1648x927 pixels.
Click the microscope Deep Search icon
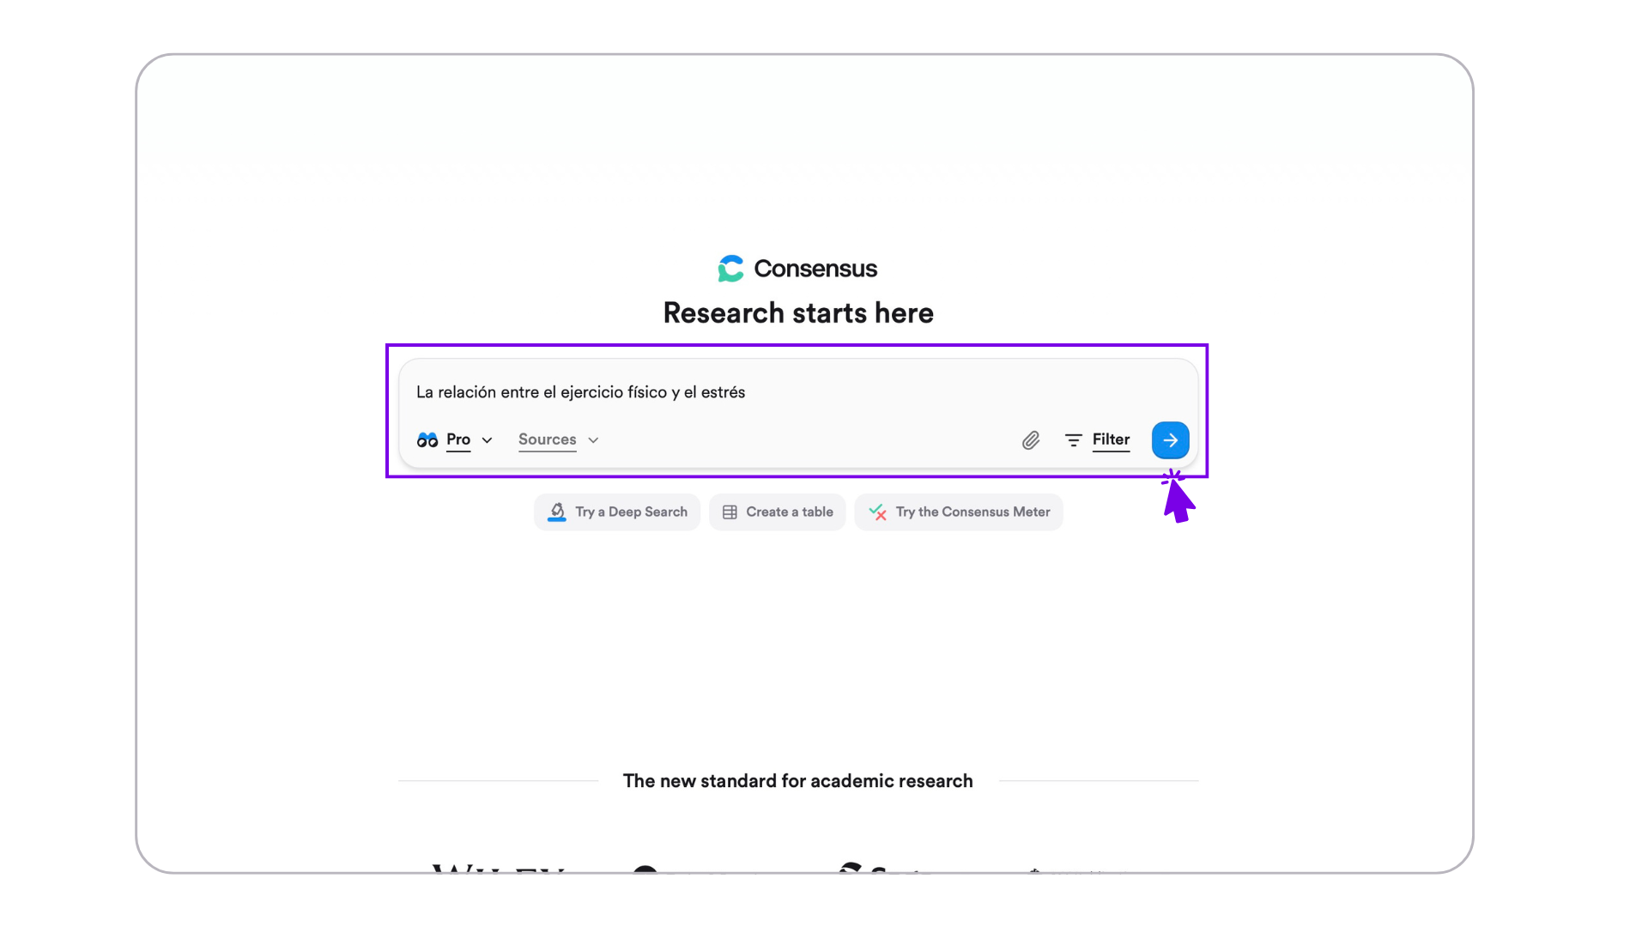point(557,512)
